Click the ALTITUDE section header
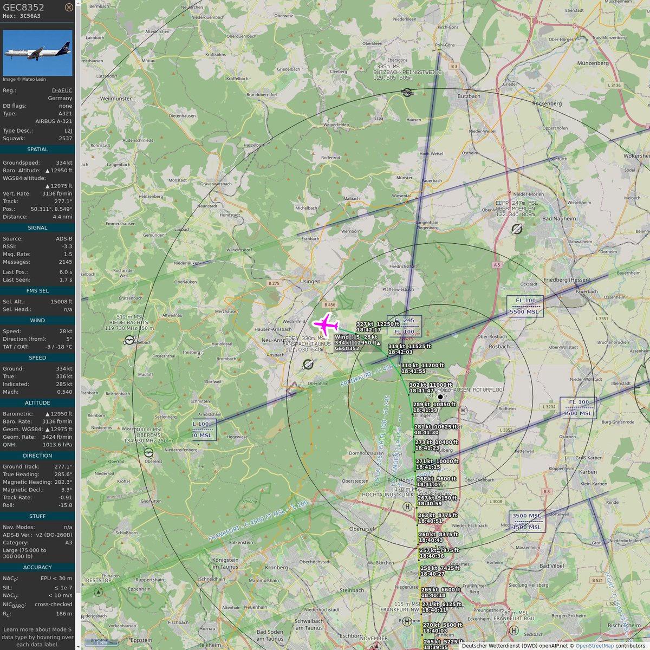This screenshot has height=650, width=650. (x=37, y=403)
